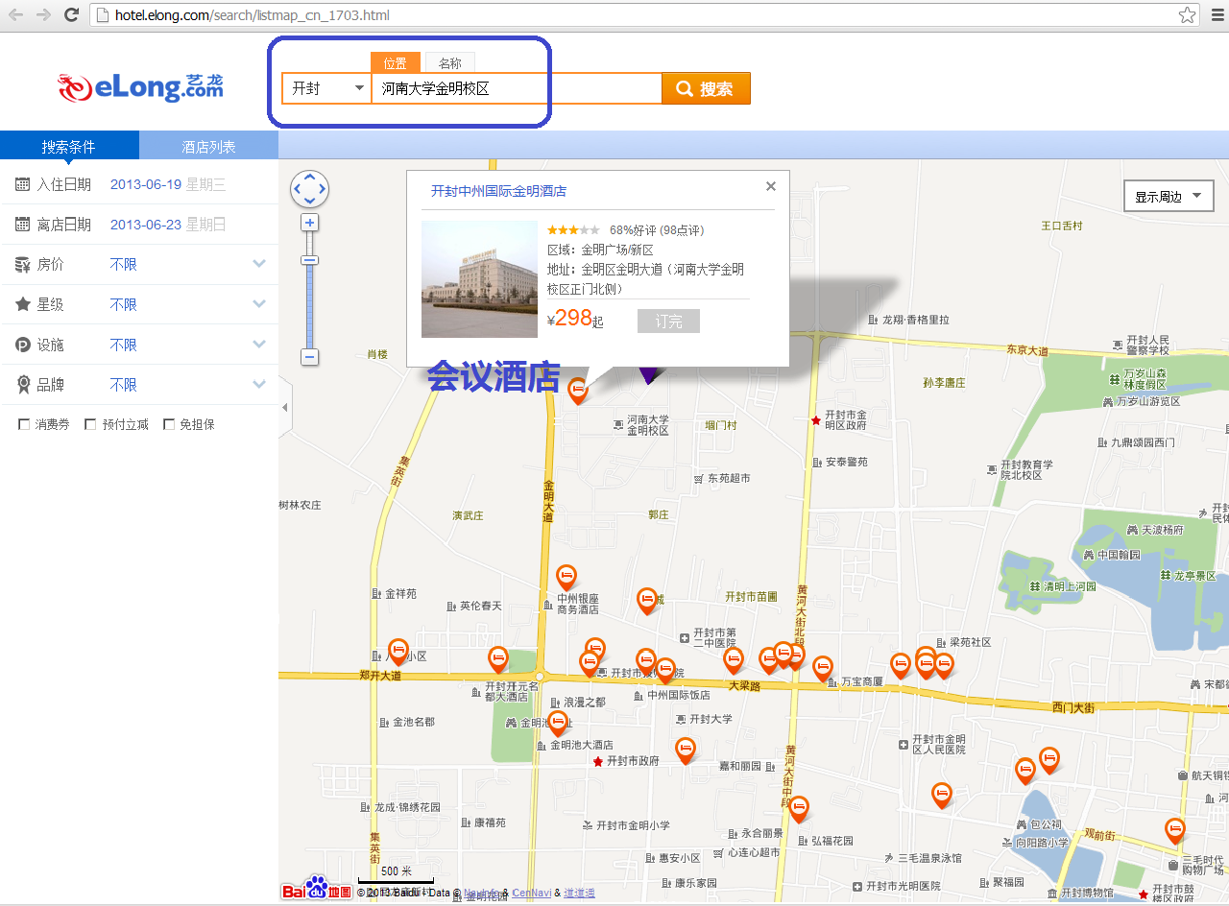Bookmark the page with the star icon
The width and height of the screenshot is (1229, 906).
point(1188,15)
